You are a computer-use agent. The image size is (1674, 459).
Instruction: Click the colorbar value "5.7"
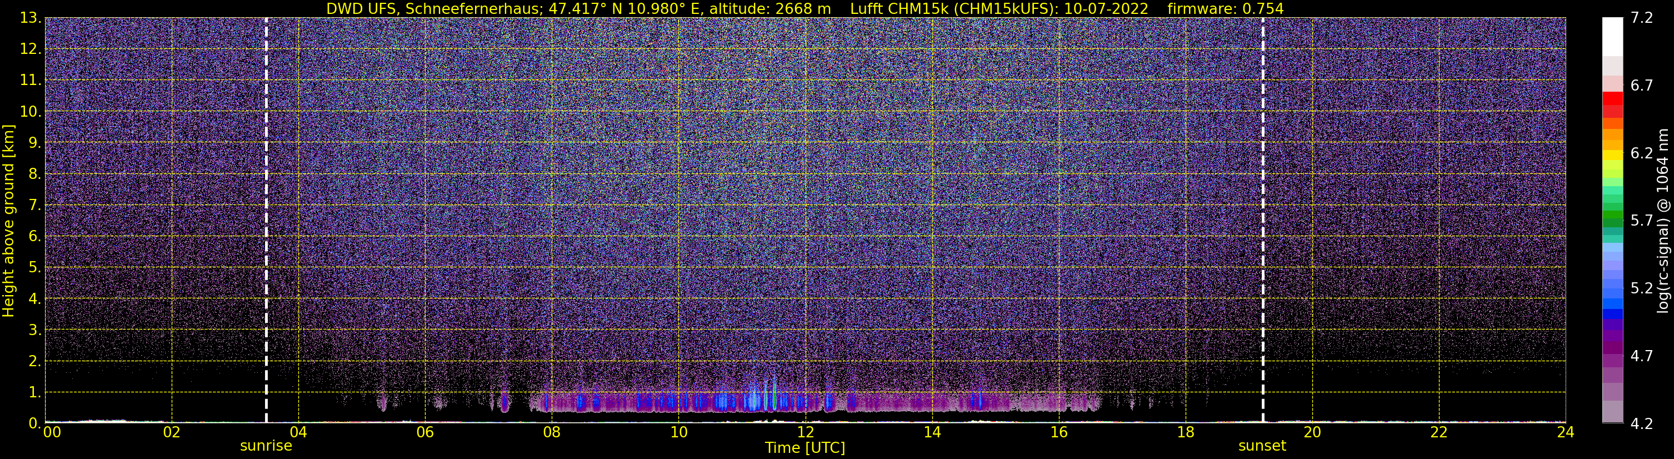point(1642,221)
